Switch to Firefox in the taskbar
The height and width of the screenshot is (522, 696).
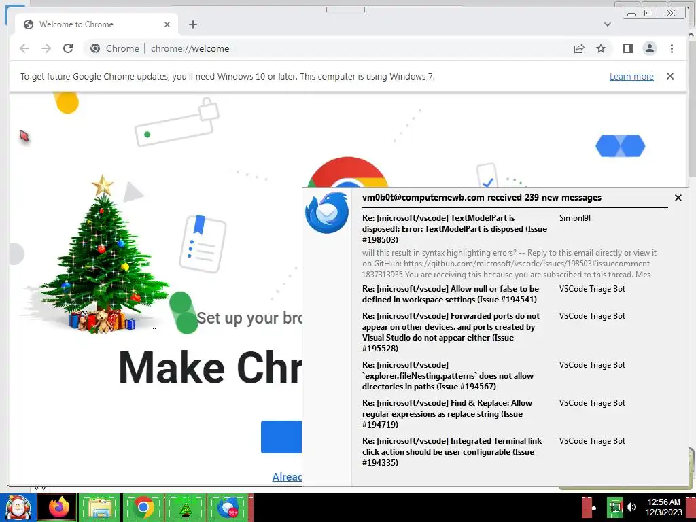click(x=58, y=507)
